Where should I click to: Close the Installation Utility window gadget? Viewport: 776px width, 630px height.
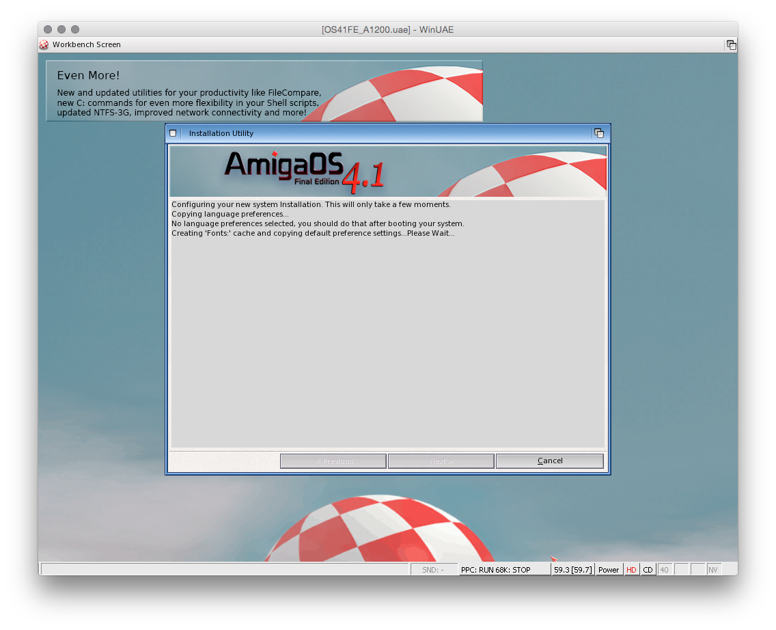click(173, 133)
